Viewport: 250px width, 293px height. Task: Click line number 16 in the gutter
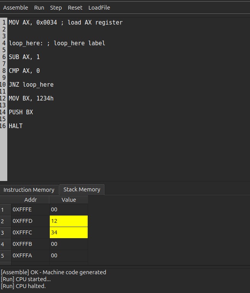coord(3,126)
